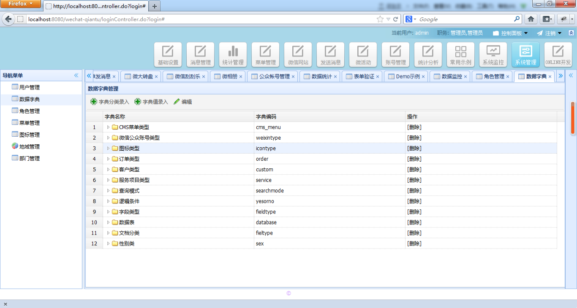This screenshot has width=577, height=308.
Task: Open 用户管理 in navigation menu
Action: point(29,87)
